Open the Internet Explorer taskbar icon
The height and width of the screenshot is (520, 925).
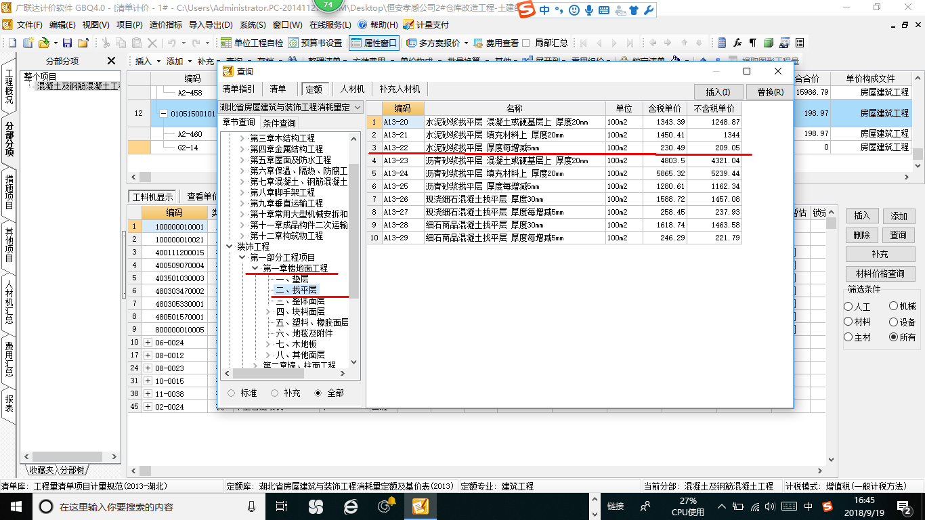pyautogui.click(x=351, y=506)
